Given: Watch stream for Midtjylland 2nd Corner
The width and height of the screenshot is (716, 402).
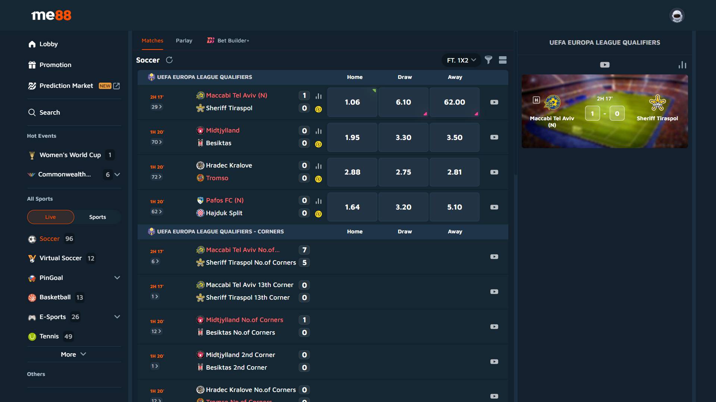Looking at the screenshot, I should (494, 361).
